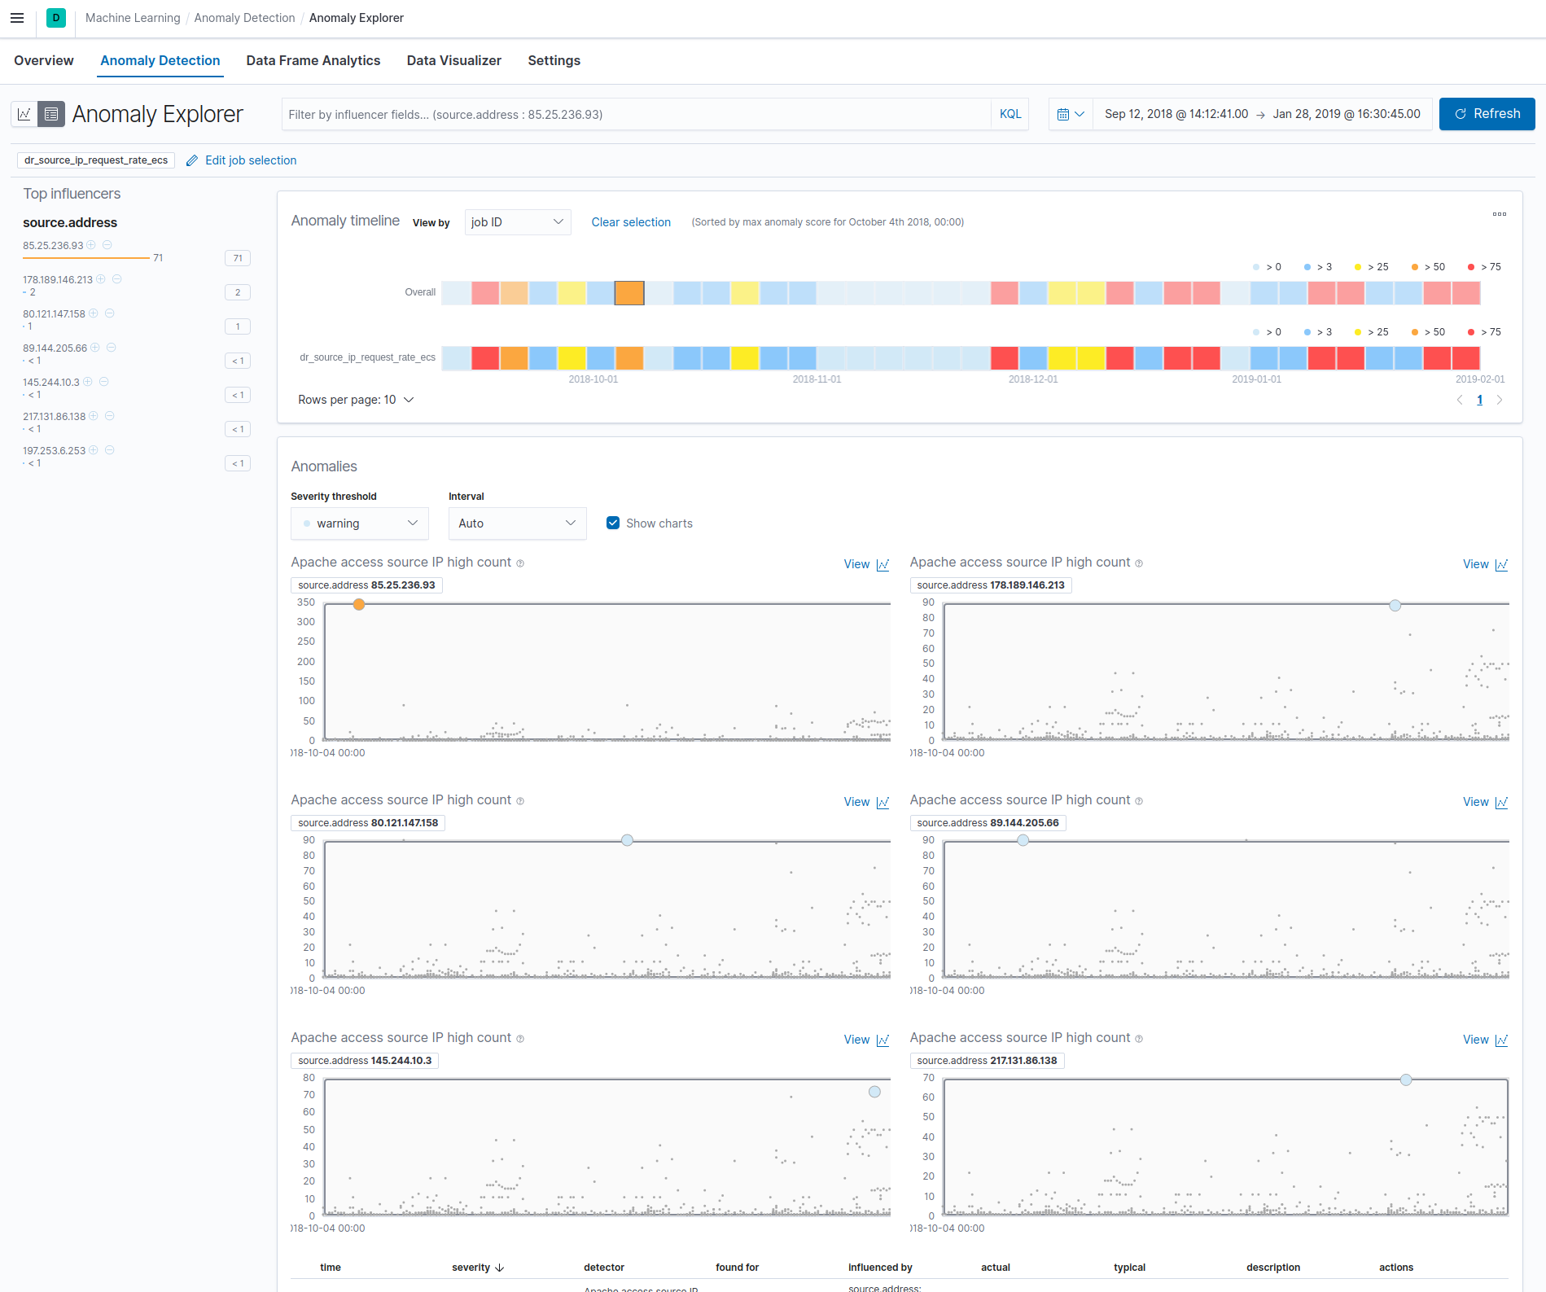Open the hamburger navigation menu

tap(17, 18)
